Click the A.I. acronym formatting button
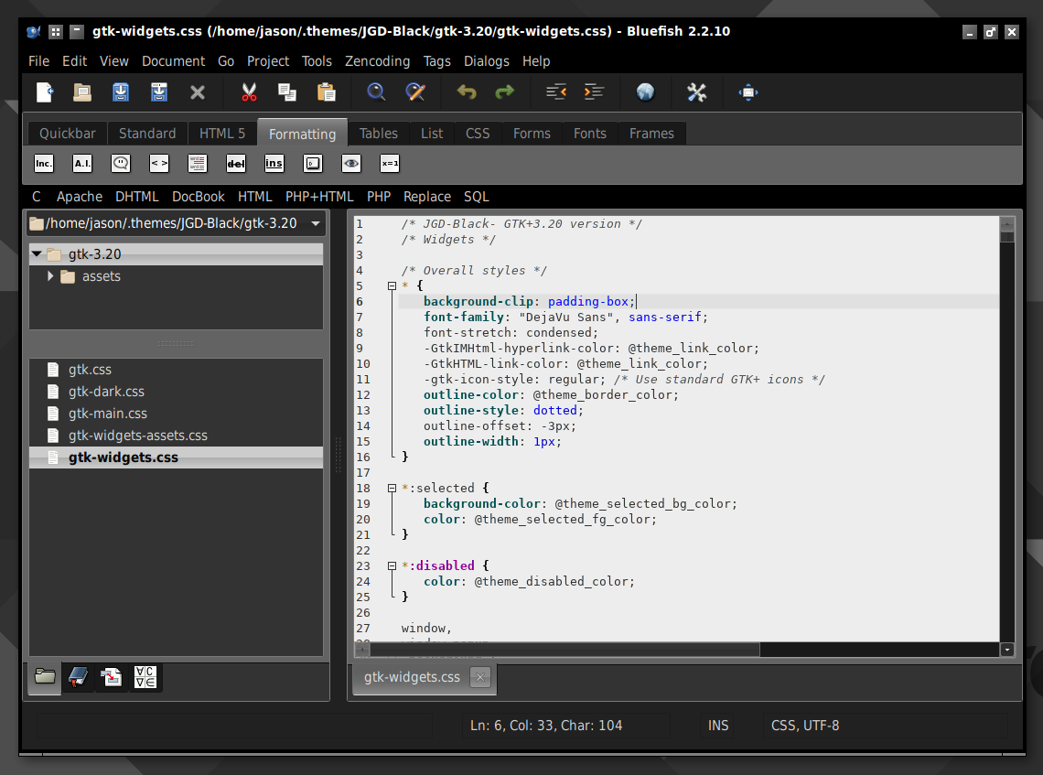Screen dimensions: 1043x775 82,163
